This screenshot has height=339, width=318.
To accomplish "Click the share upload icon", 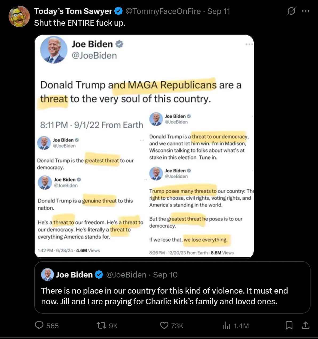I will pos(305,325).
